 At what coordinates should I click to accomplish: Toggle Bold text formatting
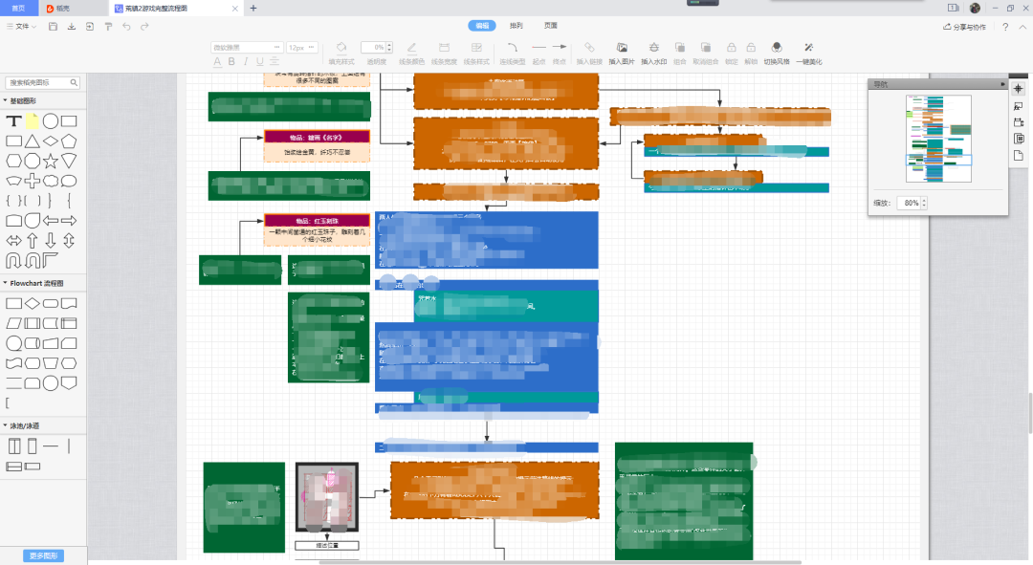pos(231,61)
